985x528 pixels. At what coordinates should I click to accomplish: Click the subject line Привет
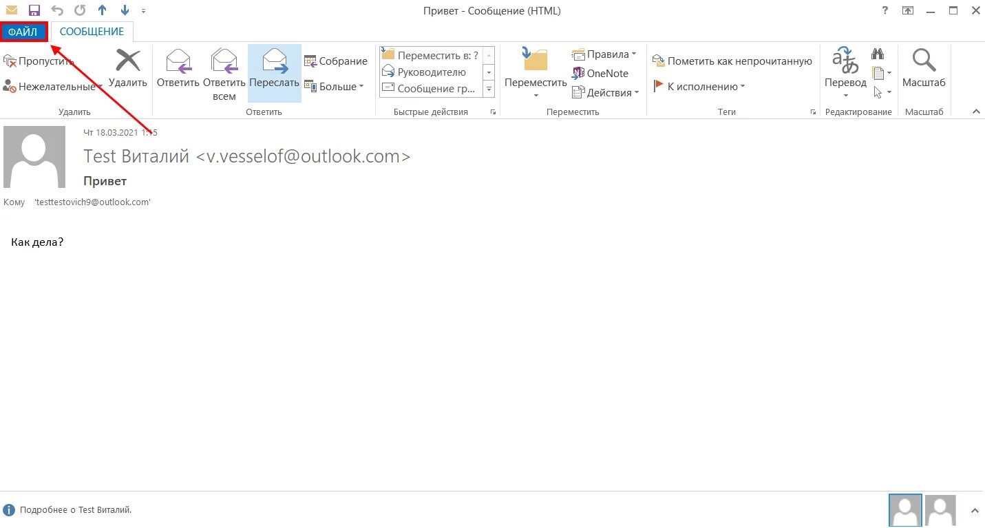(x=105, y=181)
